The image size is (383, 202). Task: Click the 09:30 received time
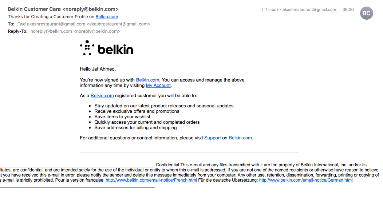pos(348,9)
